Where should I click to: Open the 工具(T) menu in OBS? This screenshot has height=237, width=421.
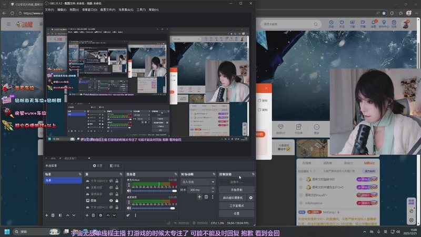141,9
